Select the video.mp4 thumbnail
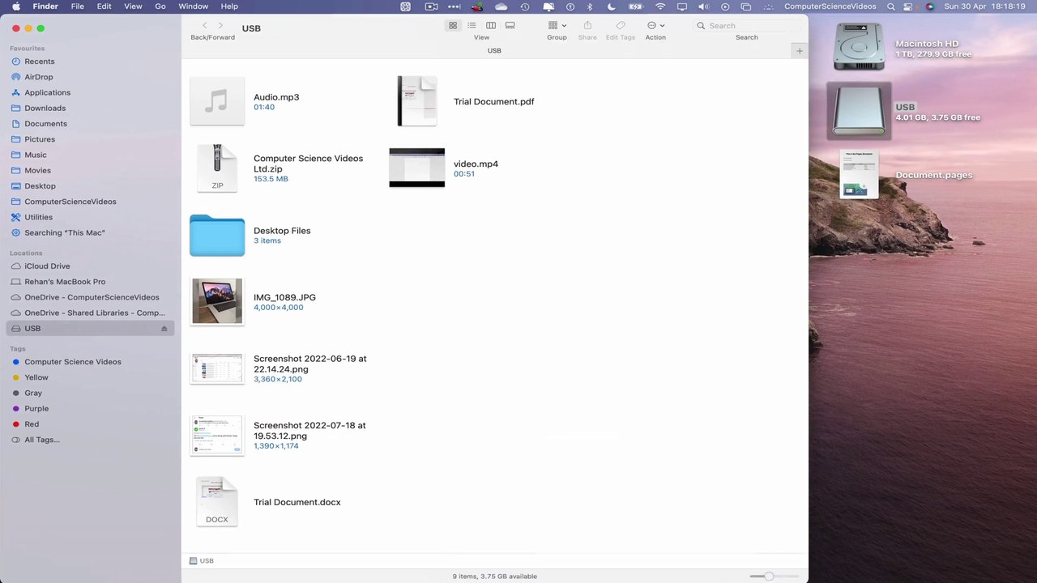This screenshot has width=1037, height=583. 417,168
